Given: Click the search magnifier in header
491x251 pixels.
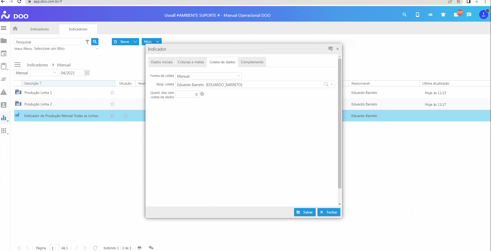Looking at the screenshot, I should [x=405, y=15].
